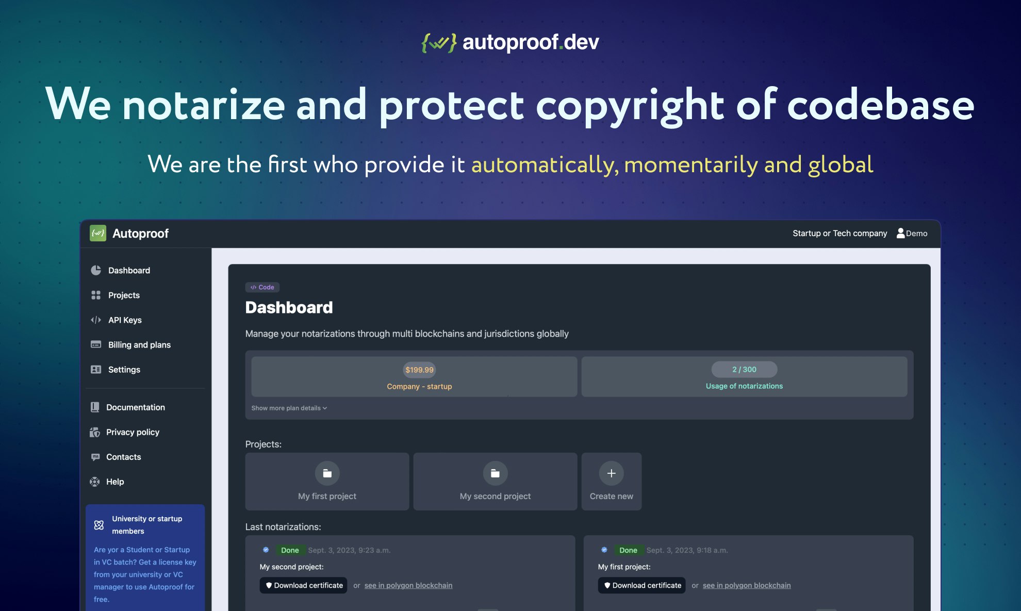Click the Code tag badge

click(262, 287)
